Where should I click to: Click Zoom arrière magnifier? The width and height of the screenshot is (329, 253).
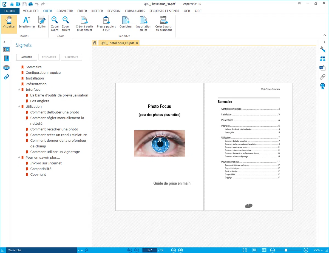point(66,24)
